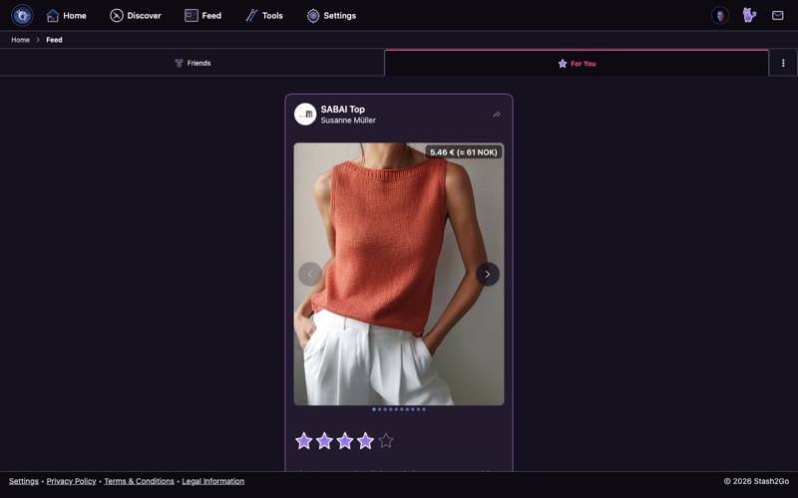Select the last carousel pagination dot

click(x=424, y=409)
